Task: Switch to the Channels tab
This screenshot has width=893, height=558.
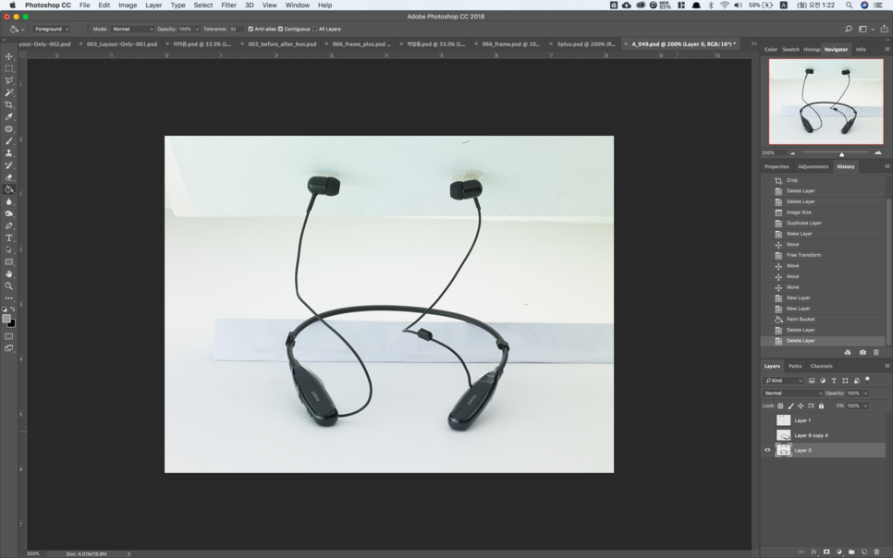Action: (821, 366)
